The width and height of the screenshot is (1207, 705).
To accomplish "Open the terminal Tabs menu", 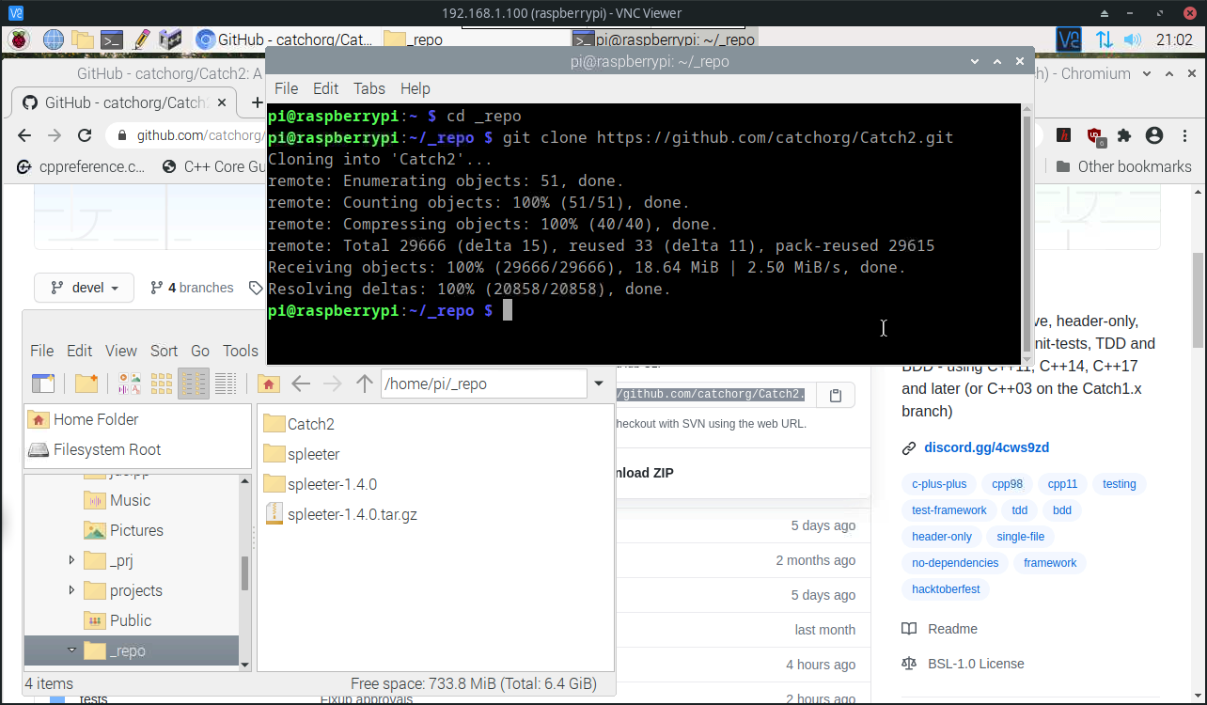I will [369, 88].
